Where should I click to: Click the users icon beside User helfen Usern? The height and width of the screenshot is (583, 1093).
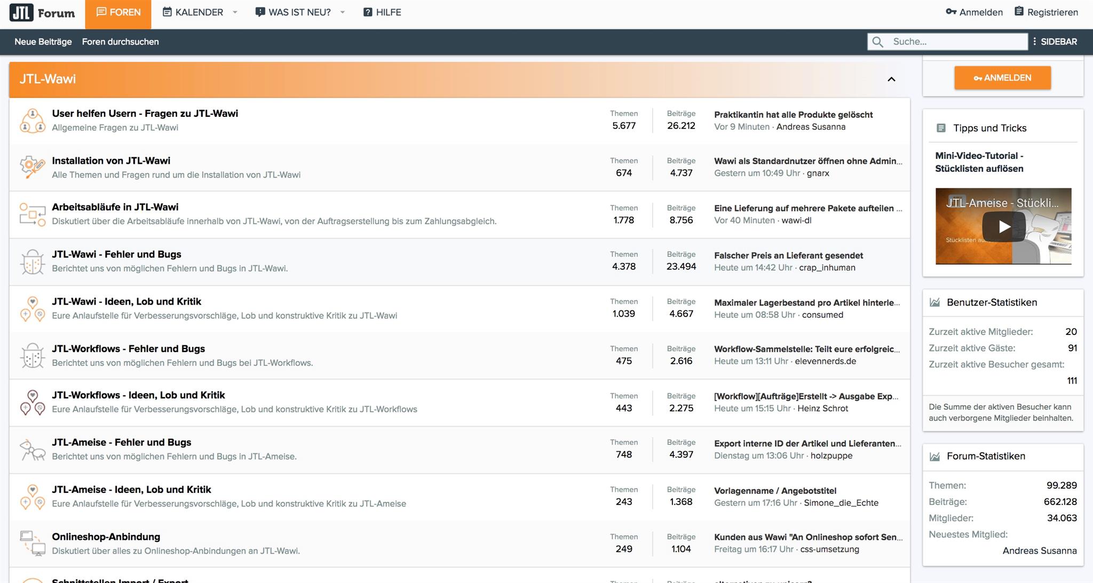click(x=33, y=120)
